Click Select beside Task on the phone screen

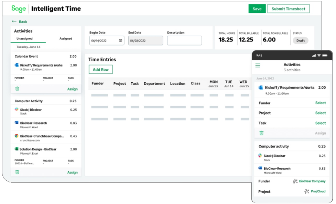coord(321,123)
